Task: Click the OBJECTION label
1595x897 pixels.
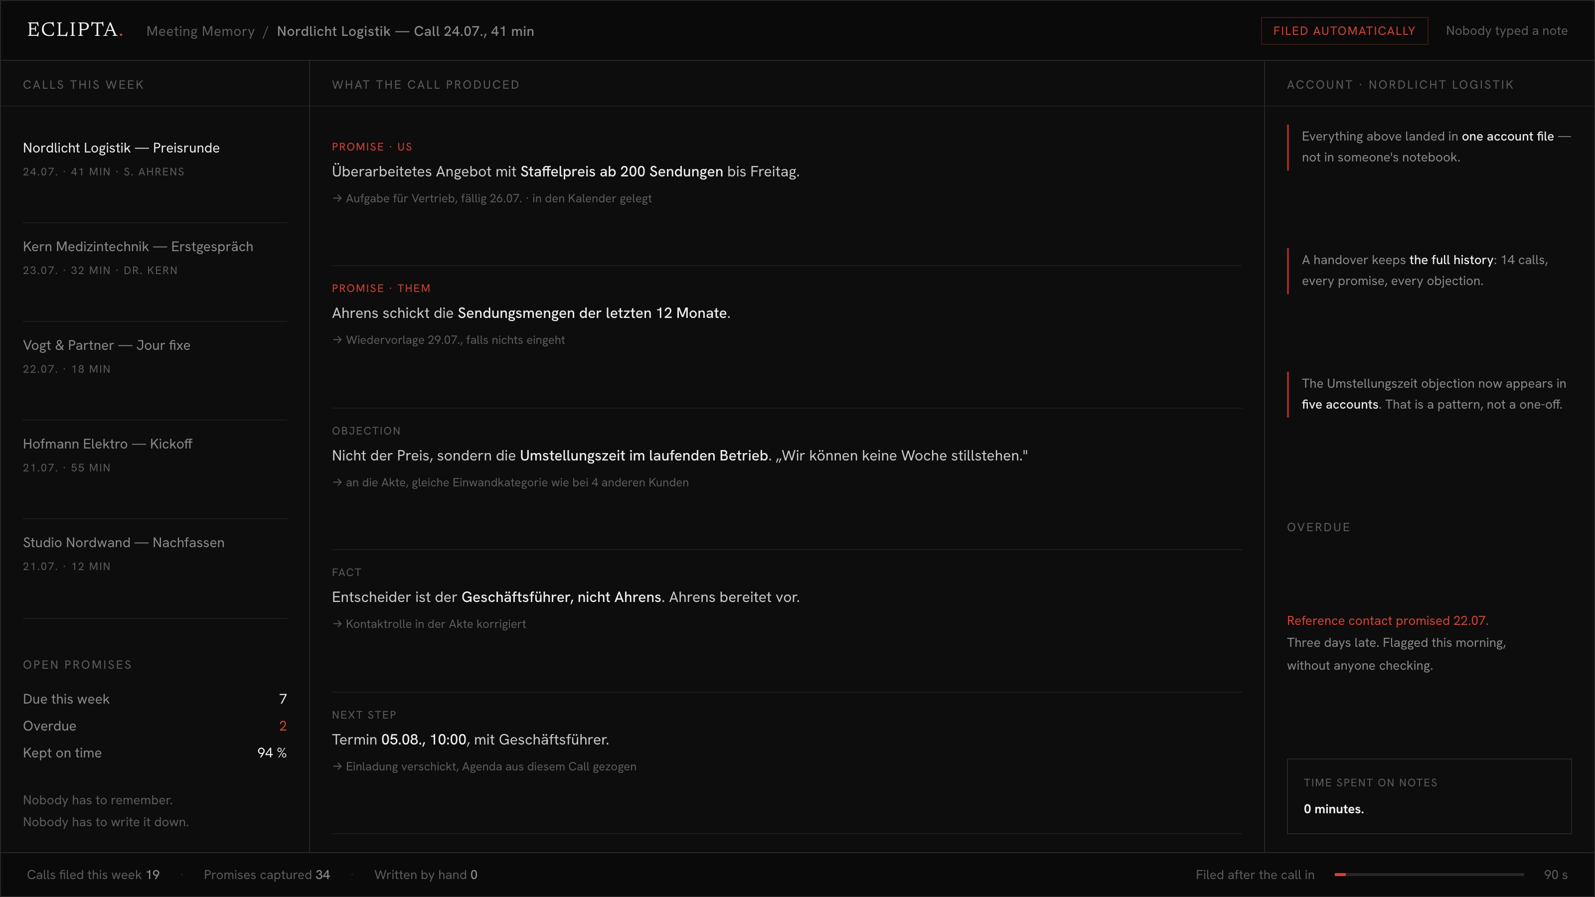Action: click(366, 431)
